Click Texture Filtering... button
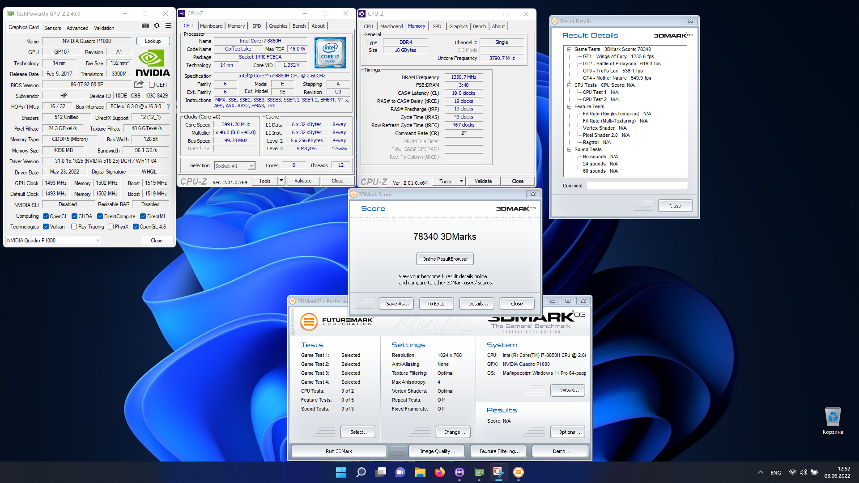The image size is (859, 483). click(499, 451)
